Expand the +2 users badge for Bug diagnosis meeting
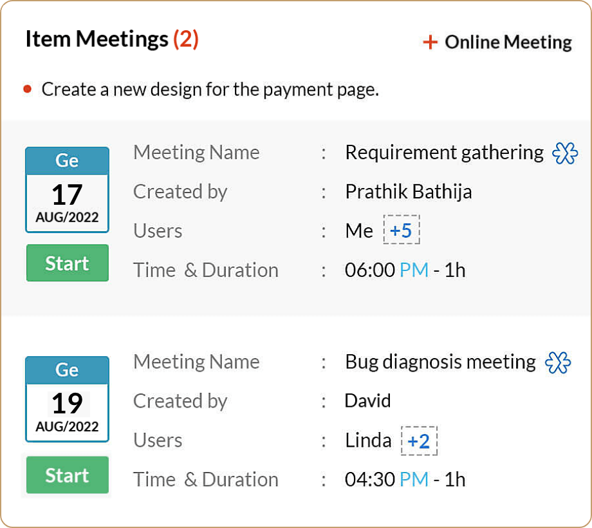 coord(420,440)
